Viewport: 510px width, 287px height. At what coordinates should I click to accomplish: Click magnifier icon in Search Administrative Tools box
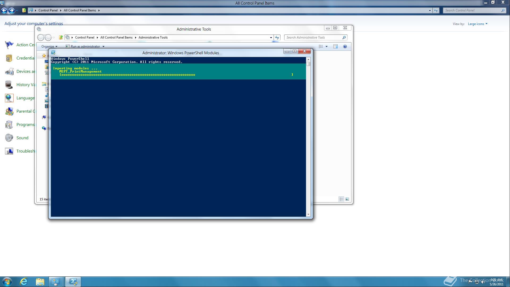tap(344, 37)
